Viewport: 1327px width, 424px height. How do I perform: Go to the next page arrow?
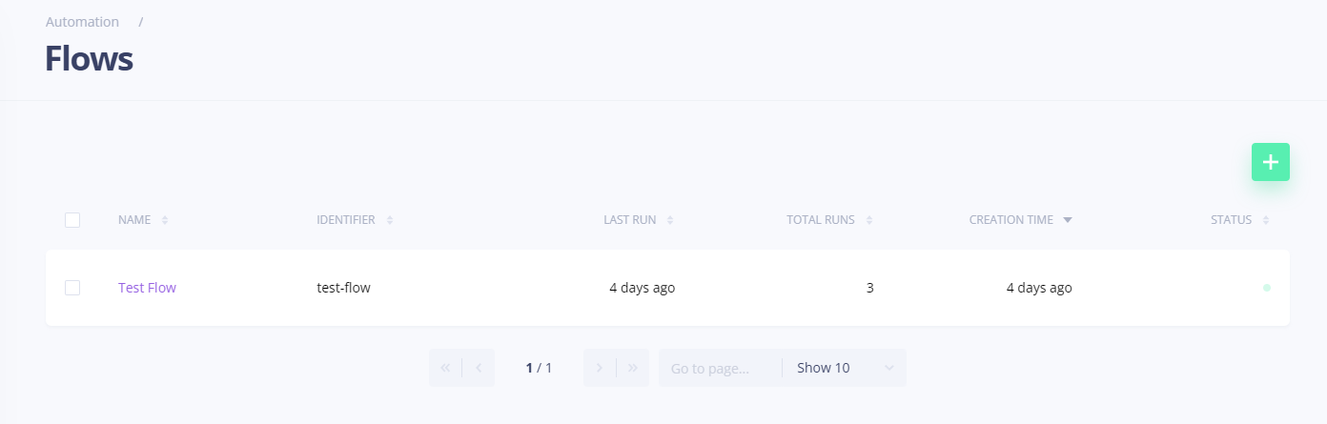(600, 368)
